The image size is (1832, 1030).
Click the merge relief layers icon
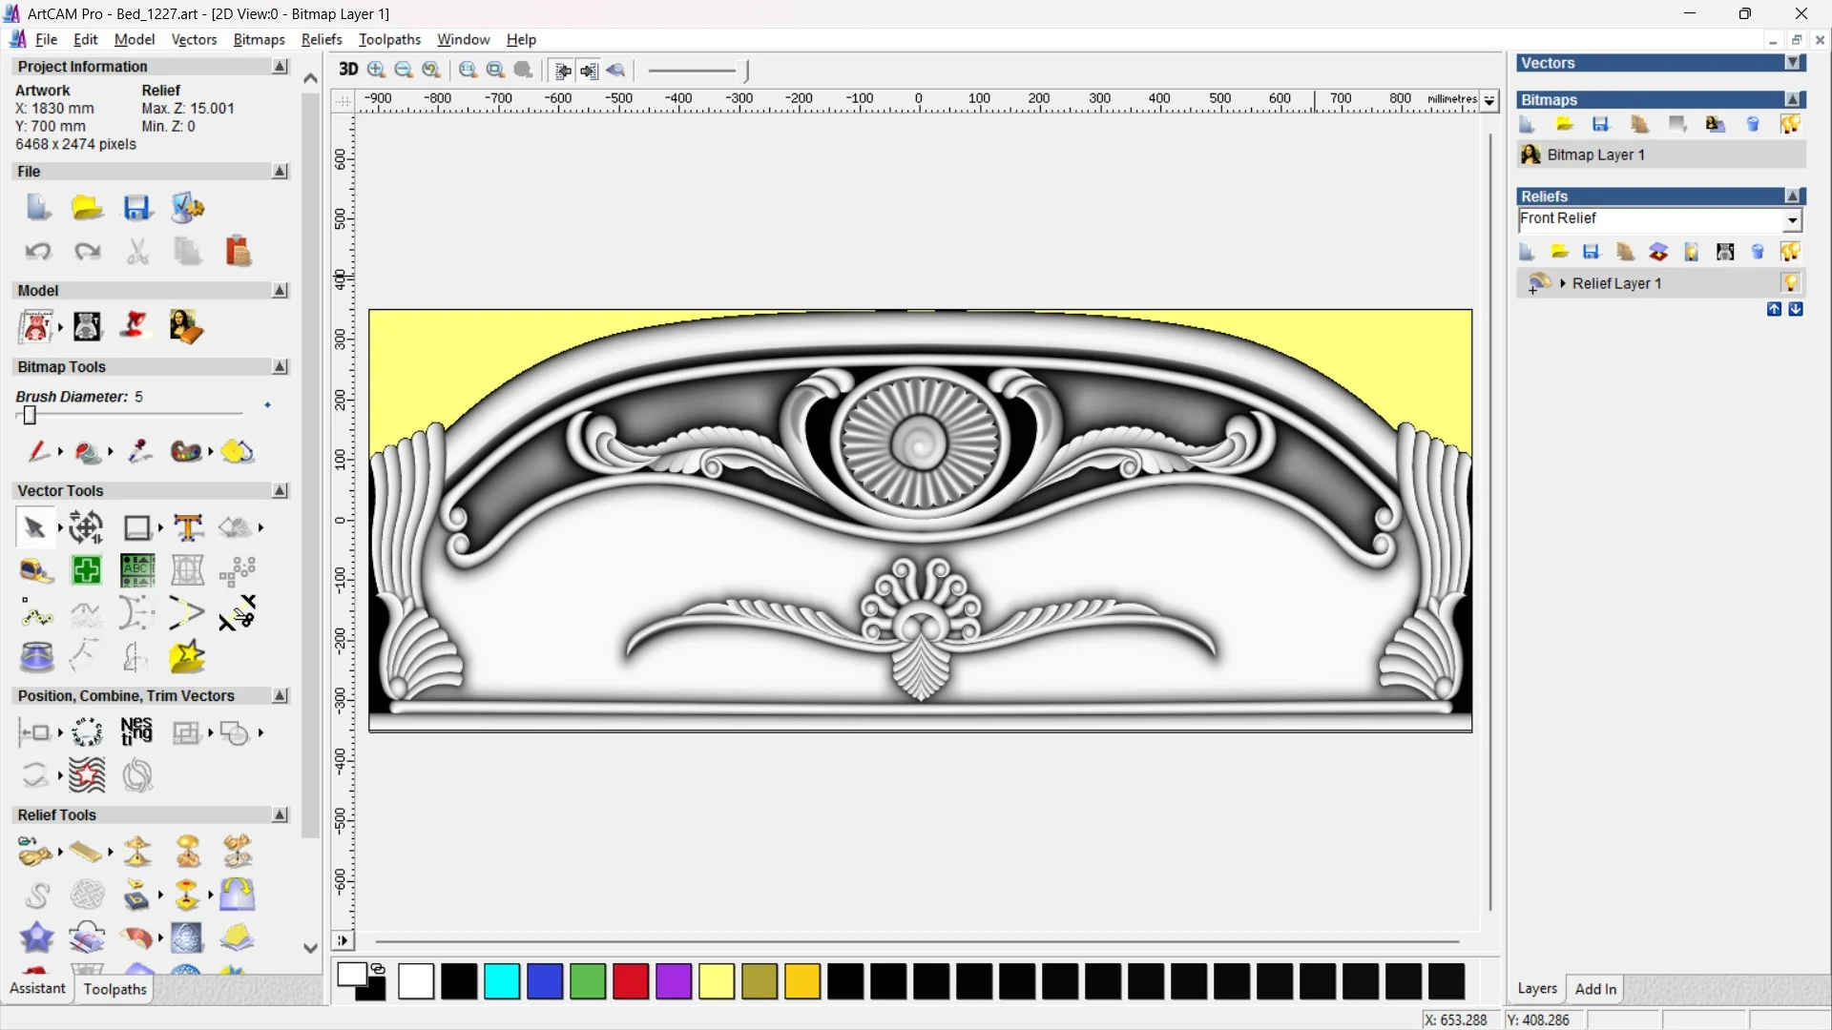(1658, 252)
